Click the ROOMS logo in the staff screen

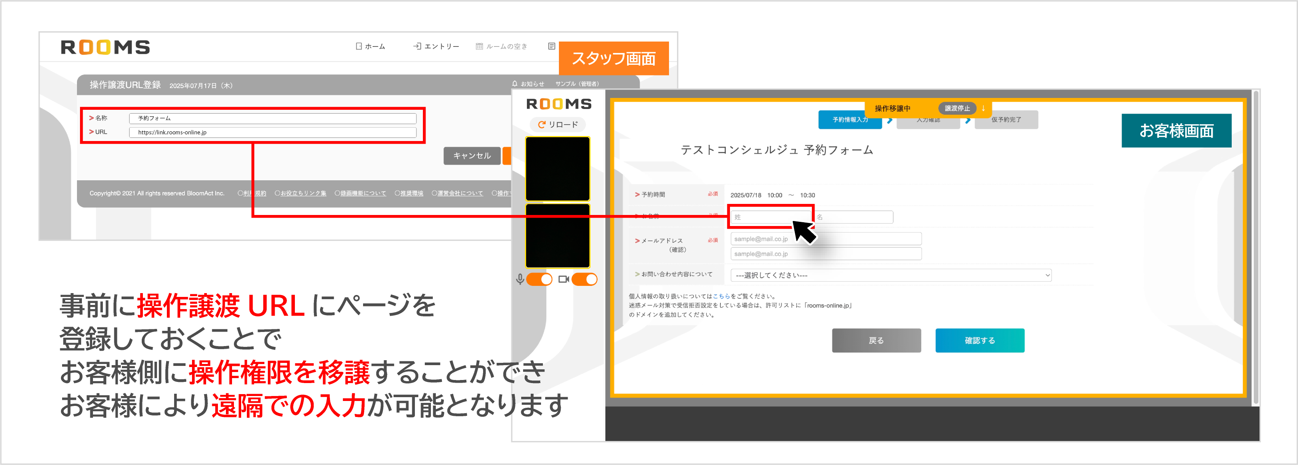(x=105, y=47)
